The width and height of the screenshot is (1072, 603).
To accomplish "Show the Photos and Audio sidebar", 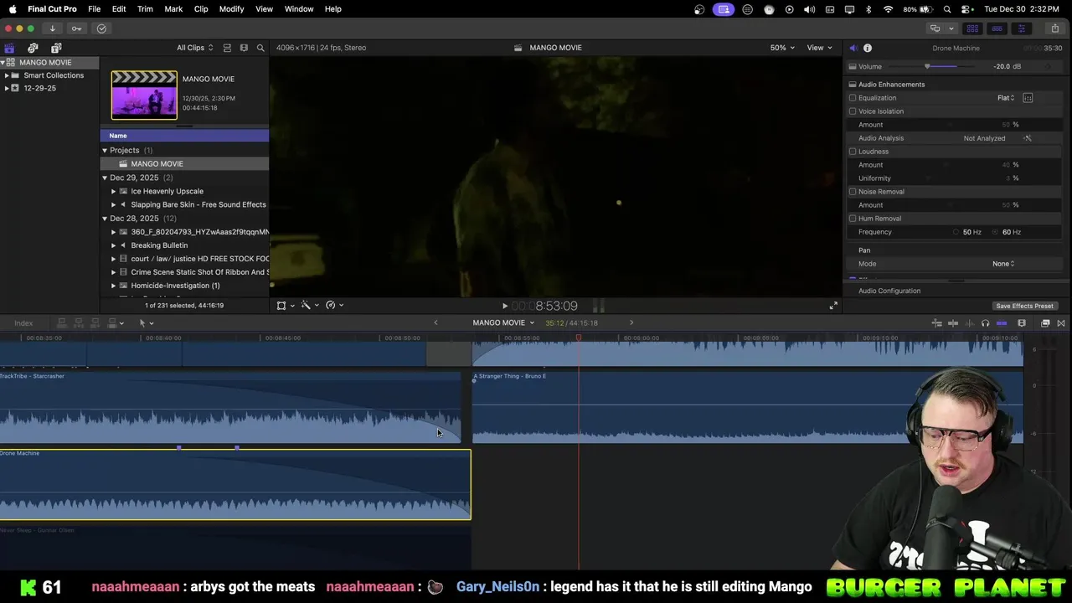I will pos(33,48).
